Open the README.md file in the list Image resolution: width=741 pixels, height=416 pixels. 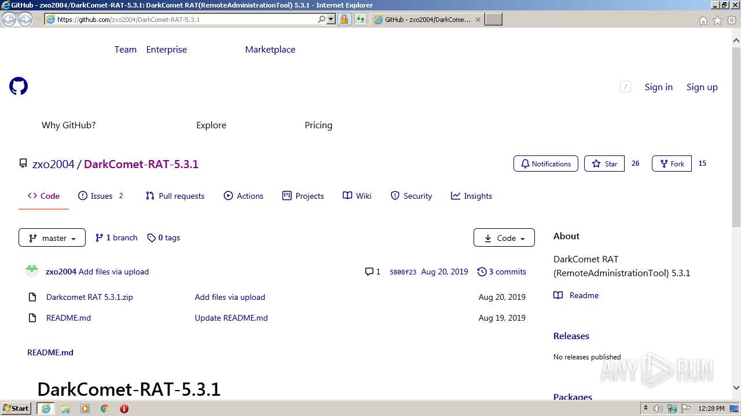click(x=68, y=318)
